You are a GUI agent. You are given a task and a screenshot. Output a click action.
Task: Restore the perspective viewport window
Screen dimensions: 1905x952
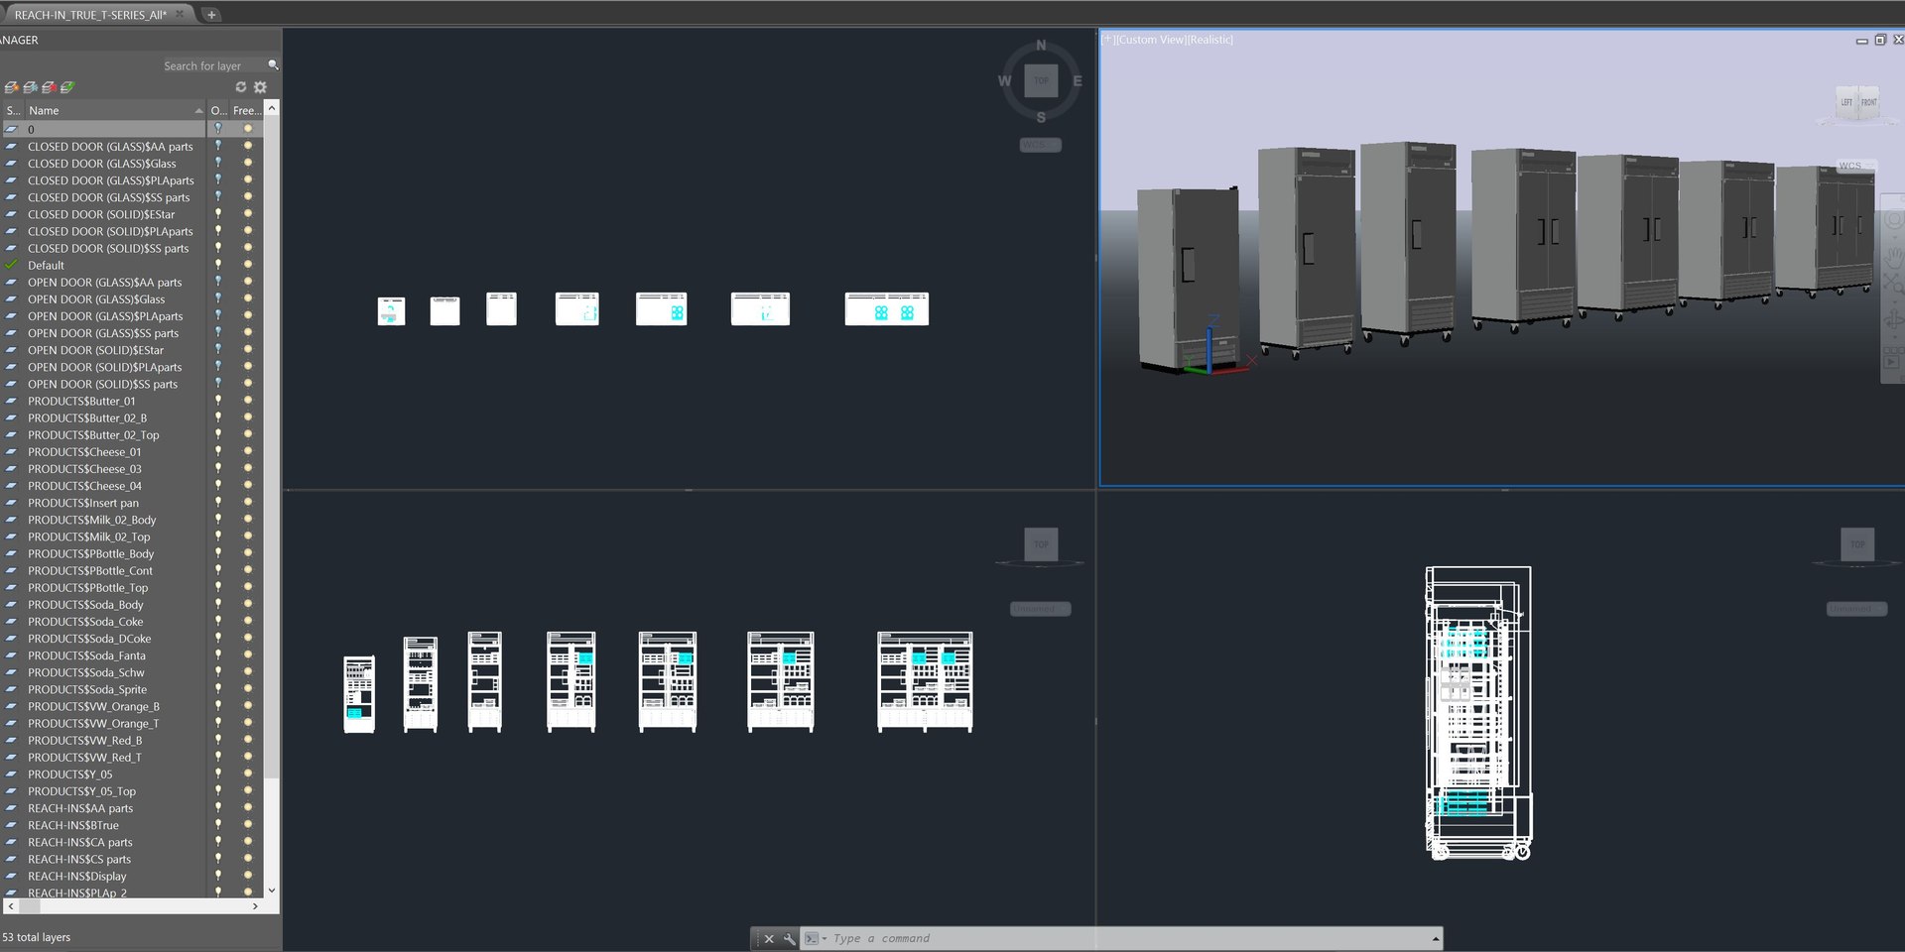1880,40
